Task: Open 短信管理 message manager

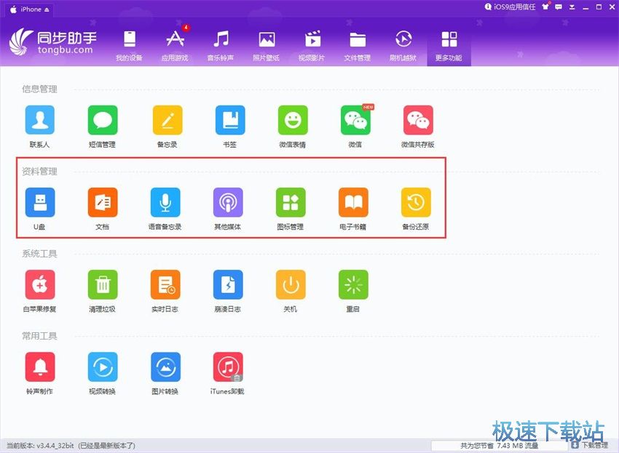Action: point(103,120)
